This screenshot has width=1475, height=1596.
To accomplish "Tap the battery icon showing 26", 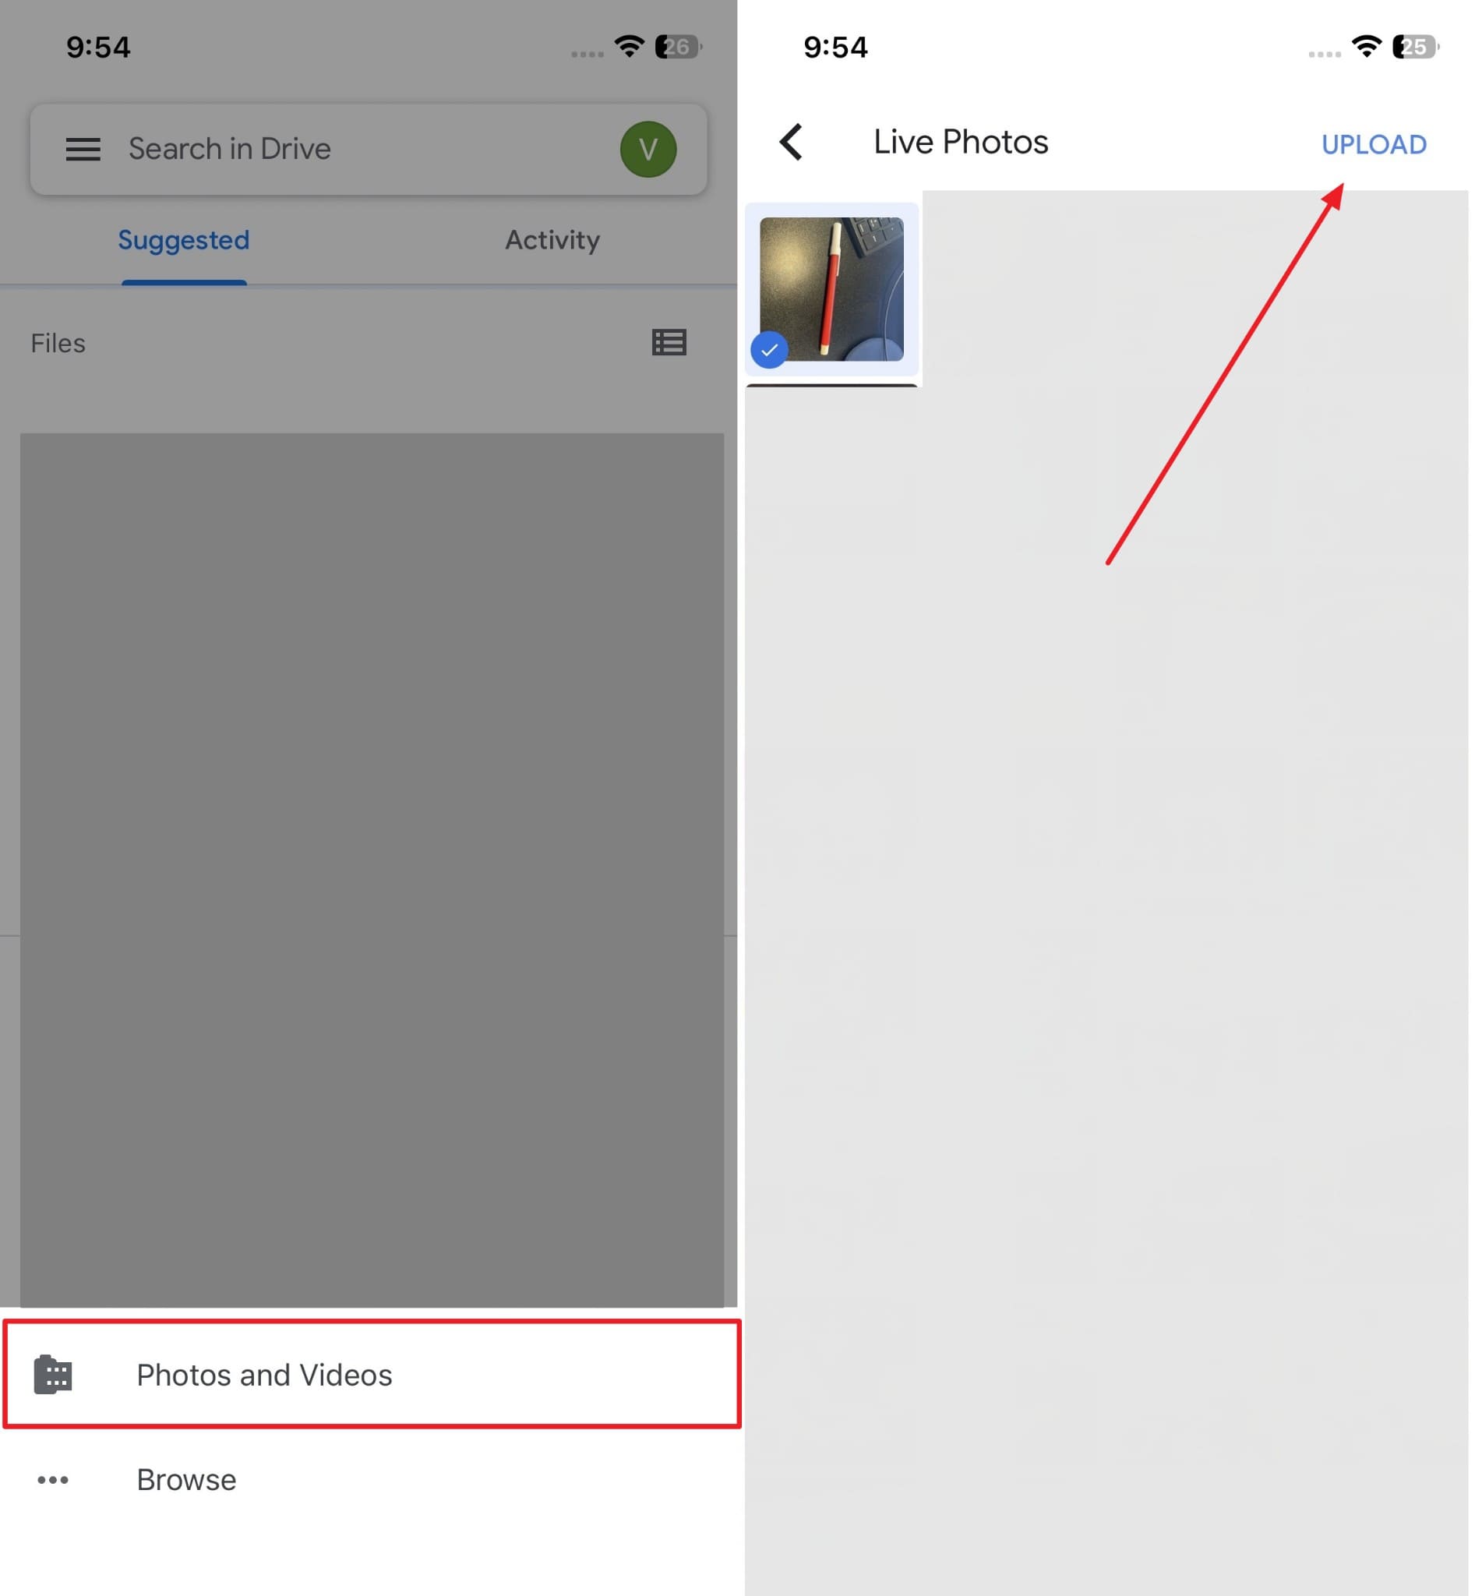I will pyautogui.click(x=678, y=47).
